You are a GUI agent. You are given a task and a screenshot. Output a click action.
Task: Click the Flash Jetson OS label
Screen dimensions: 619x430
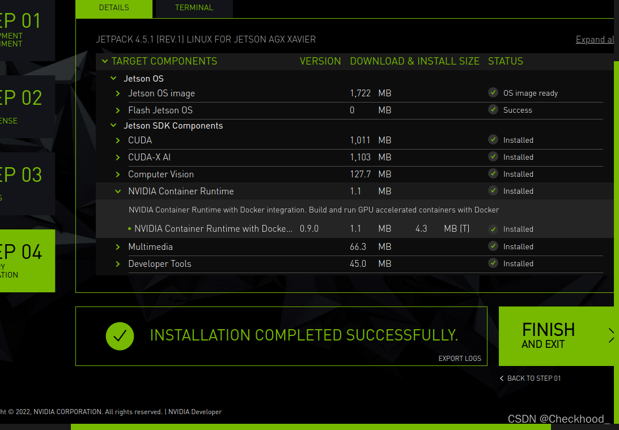pos(160,110)
